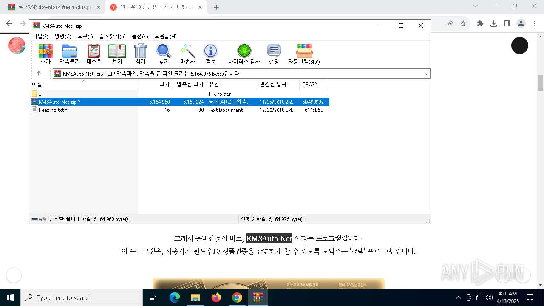
Task: Click WinRAR icon in taskbar
Action: 258,297
